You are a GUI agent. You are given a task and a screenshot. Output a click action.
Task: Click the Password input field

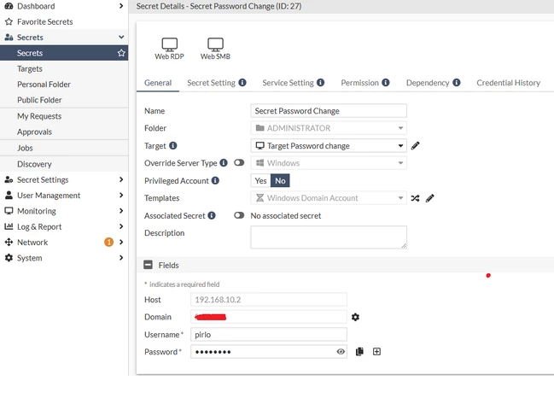click(x=269, y=352)
